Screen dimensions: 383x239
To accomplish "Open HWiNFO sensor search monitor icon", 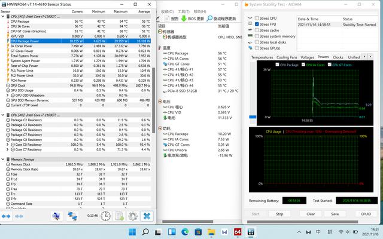I will [x=56, y=216].
